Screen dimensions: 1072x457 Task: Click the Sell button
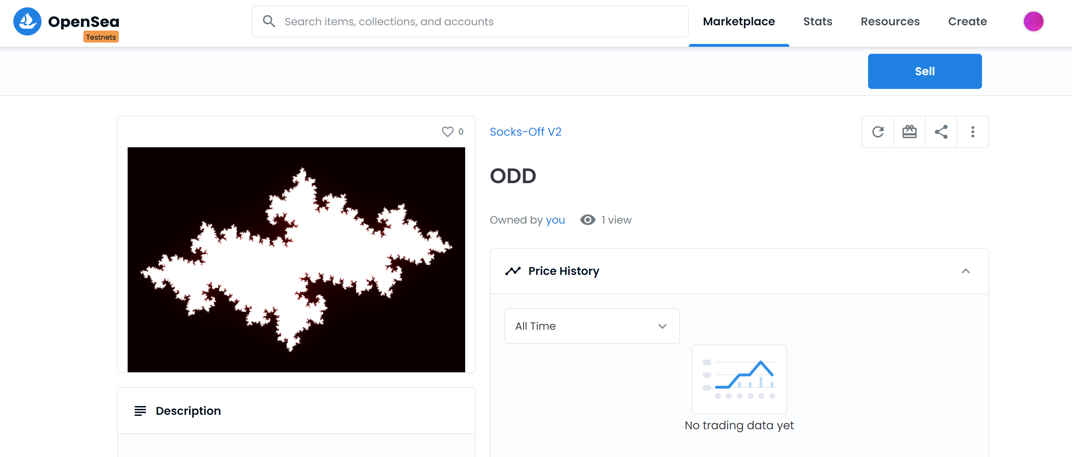point(925,71)
